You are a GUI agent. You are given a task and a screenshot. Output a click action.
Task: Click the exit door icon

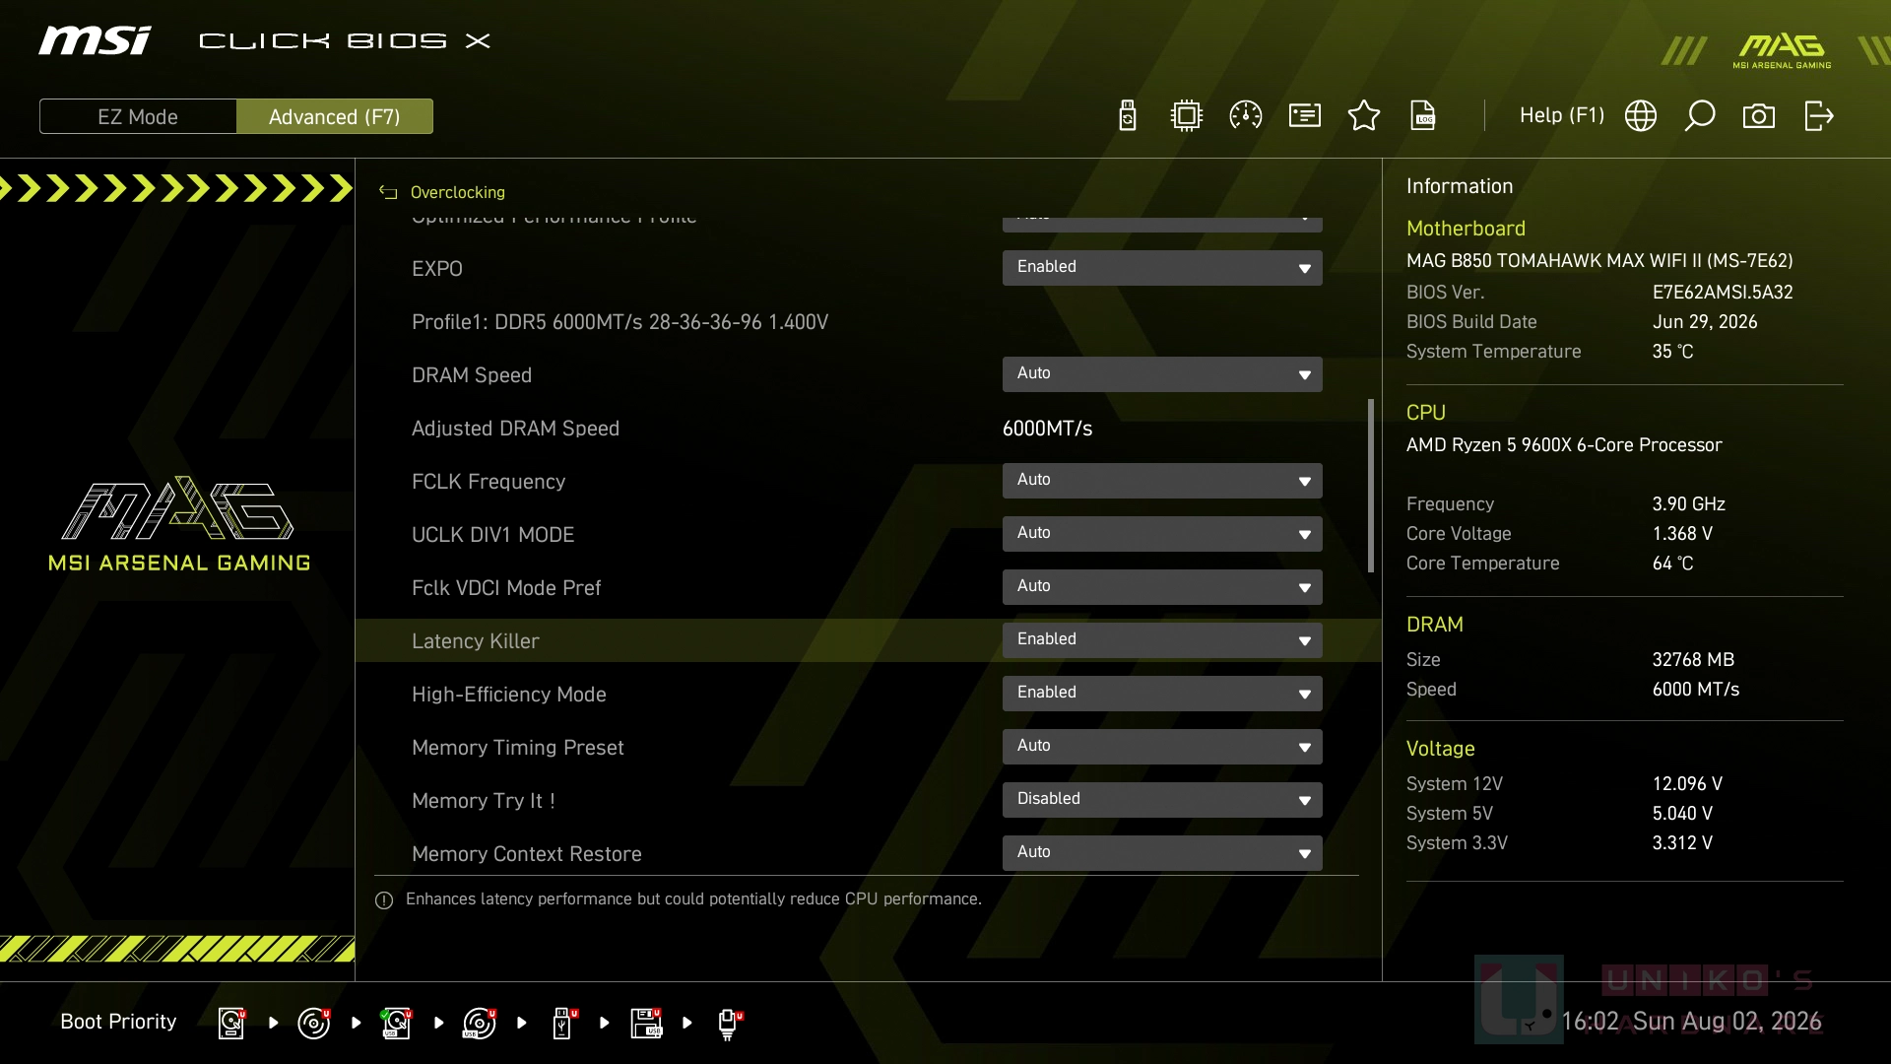(1819, 116)
